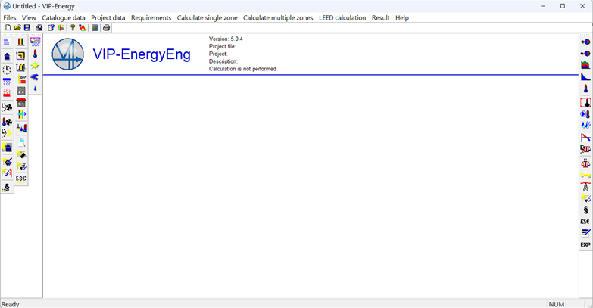
Task: Click the New file icon in toolbar
Action: (x=8, y=28)
